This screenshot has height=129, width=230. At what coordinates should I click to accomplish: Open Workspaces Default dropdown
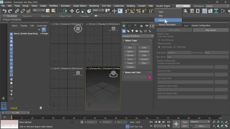tap(217, 6)
